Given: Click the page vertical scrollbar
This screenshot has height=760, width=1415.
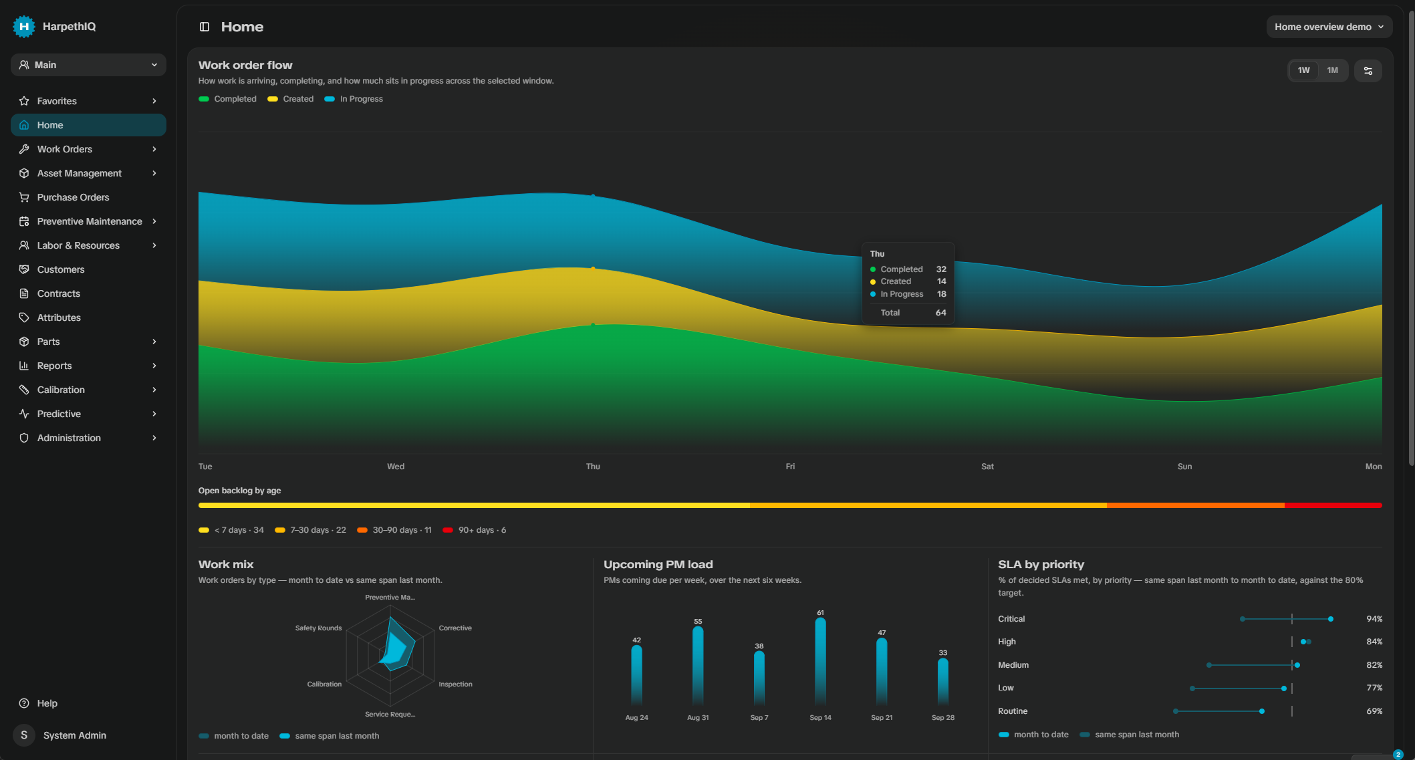Looking at the screenshot, I should coord(1411,237).
